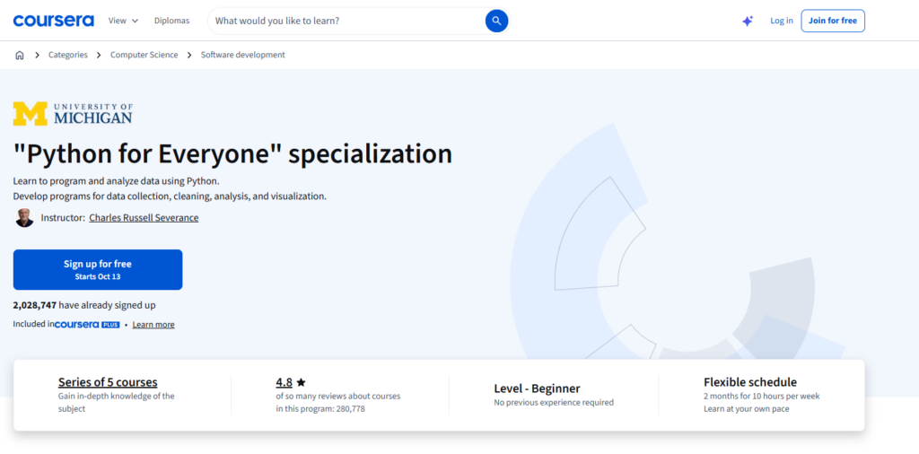
Task: Navigate to Categories breadcrumb
Action: 68,55
